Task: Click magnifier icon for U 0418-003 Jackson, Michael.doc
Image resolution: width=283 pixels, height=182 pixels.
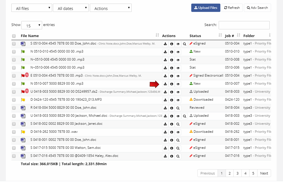Action: 185,116
